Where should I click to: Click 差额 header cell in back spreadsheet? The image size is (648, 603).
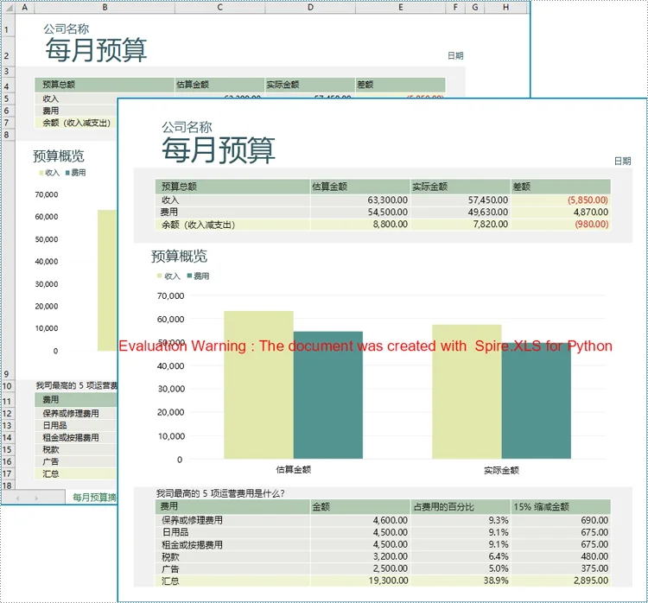[400, 85]
